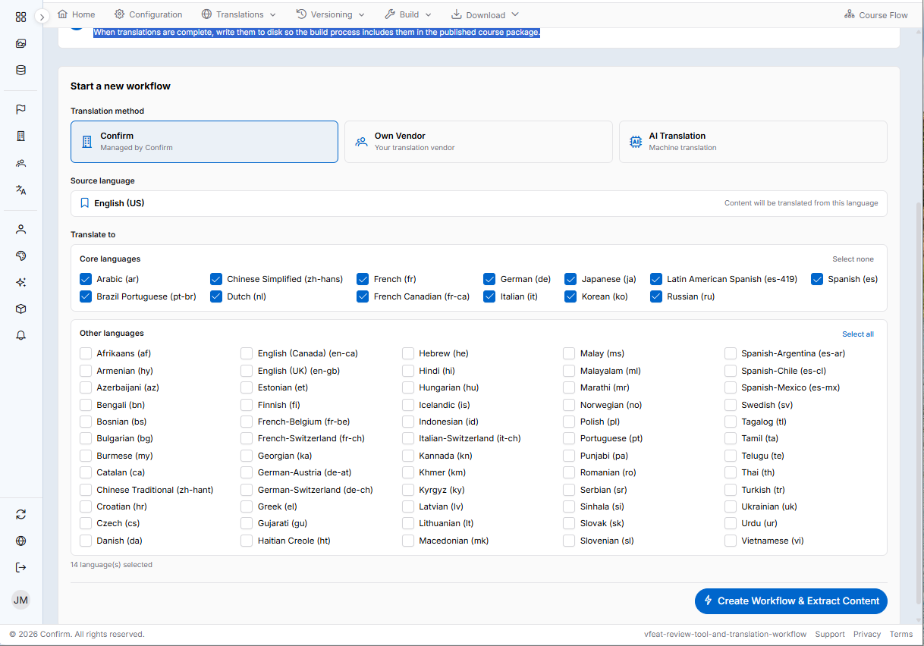Open the translate language sidebar icon

[21, 190]
